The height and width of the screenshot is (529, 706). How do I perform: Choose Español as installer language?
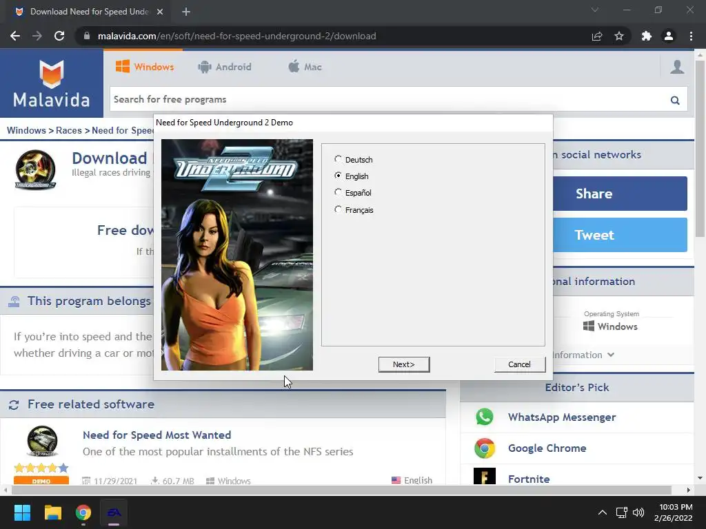click(338, 192)
